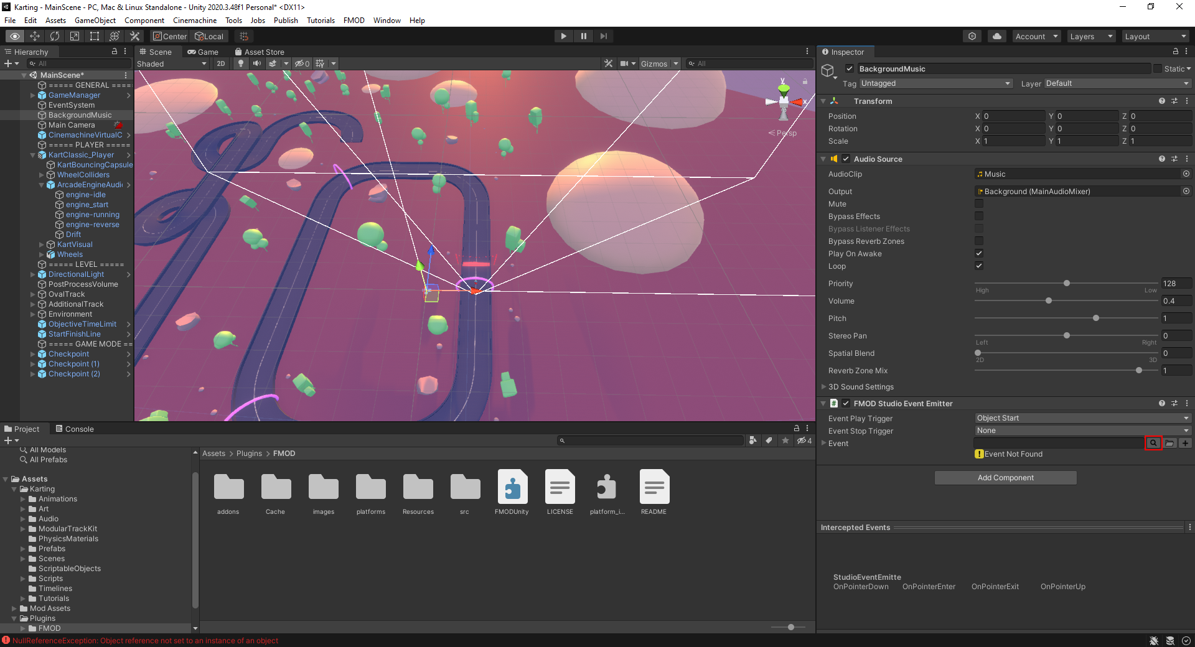Toggle the Local handle rotation button
Screen dimensions: 1195x647
pos(209,36)
